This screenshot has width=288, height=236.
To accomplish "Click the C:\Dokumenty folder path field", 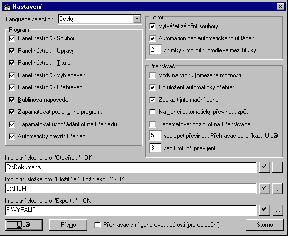I will (130, 167).
